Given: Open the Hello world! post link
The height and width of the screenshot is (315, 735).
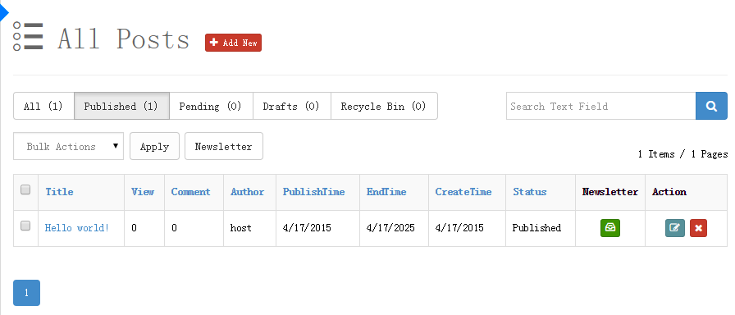Looking at the screenshot, I should click(x=77, y=228).
